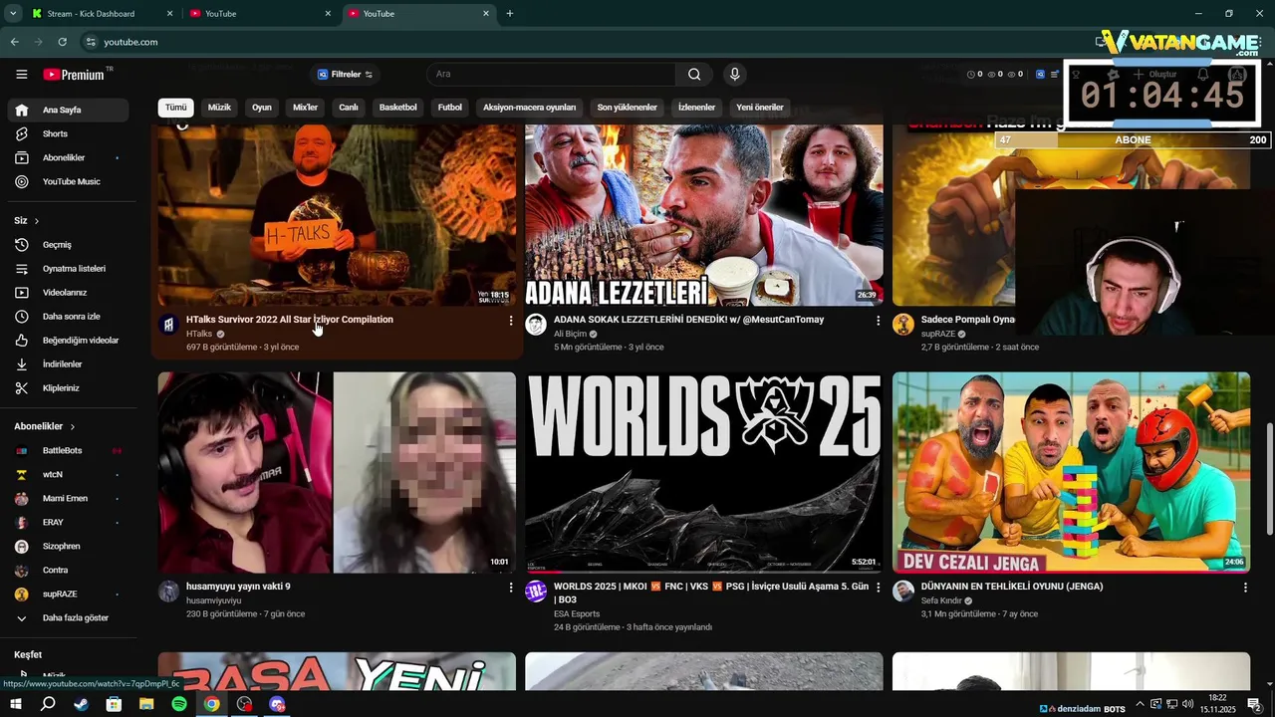The height and width of the screenshot is (717, 1275).
Task: Go to Ana Sayfa in sidebar
Action: pos(68,110)
